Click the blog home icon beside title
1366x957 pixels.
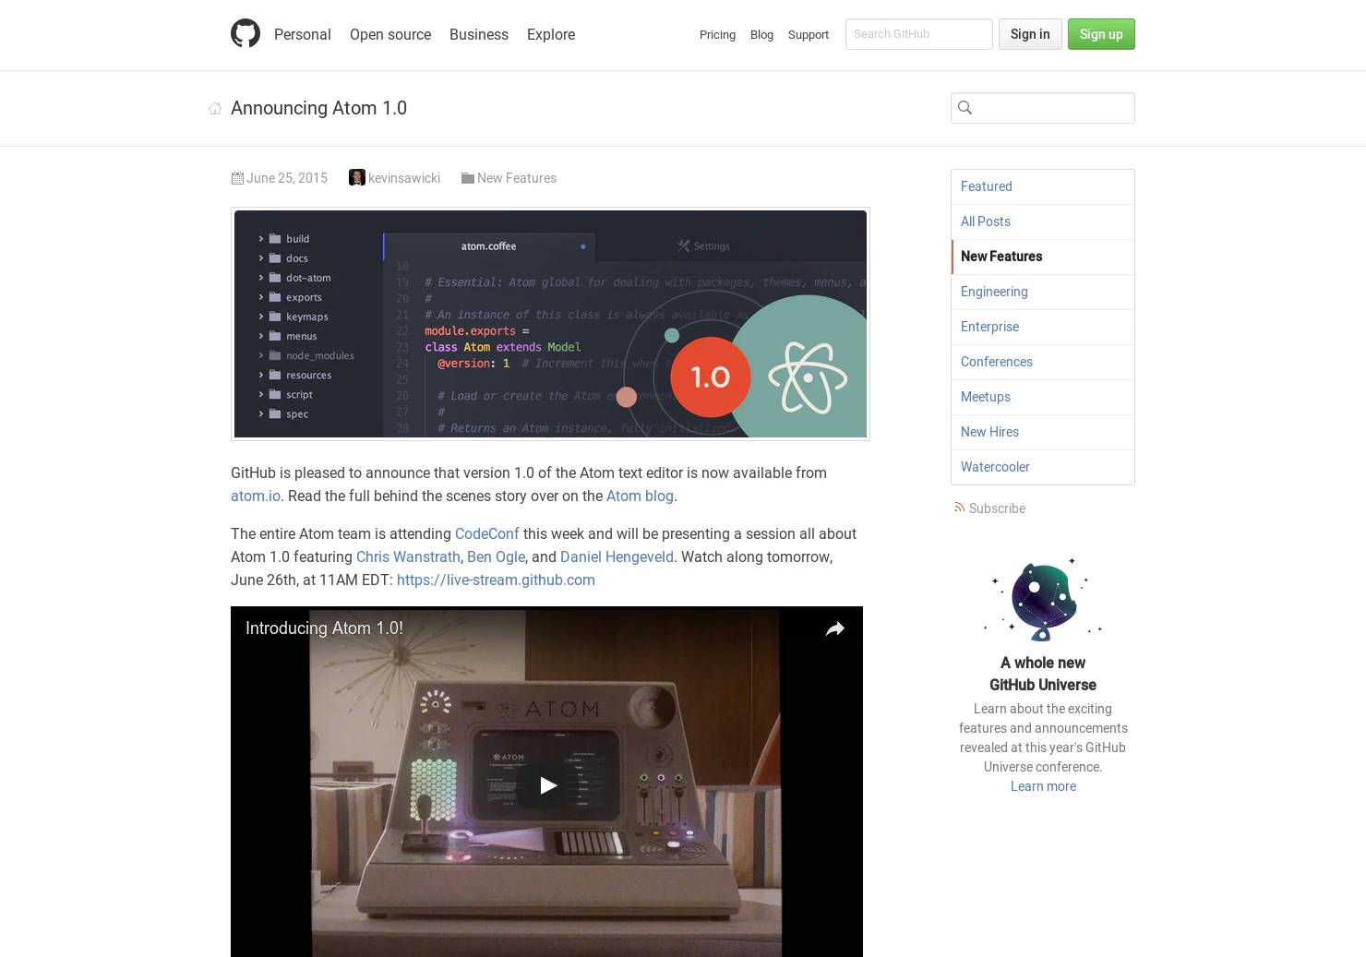point(215,109)
